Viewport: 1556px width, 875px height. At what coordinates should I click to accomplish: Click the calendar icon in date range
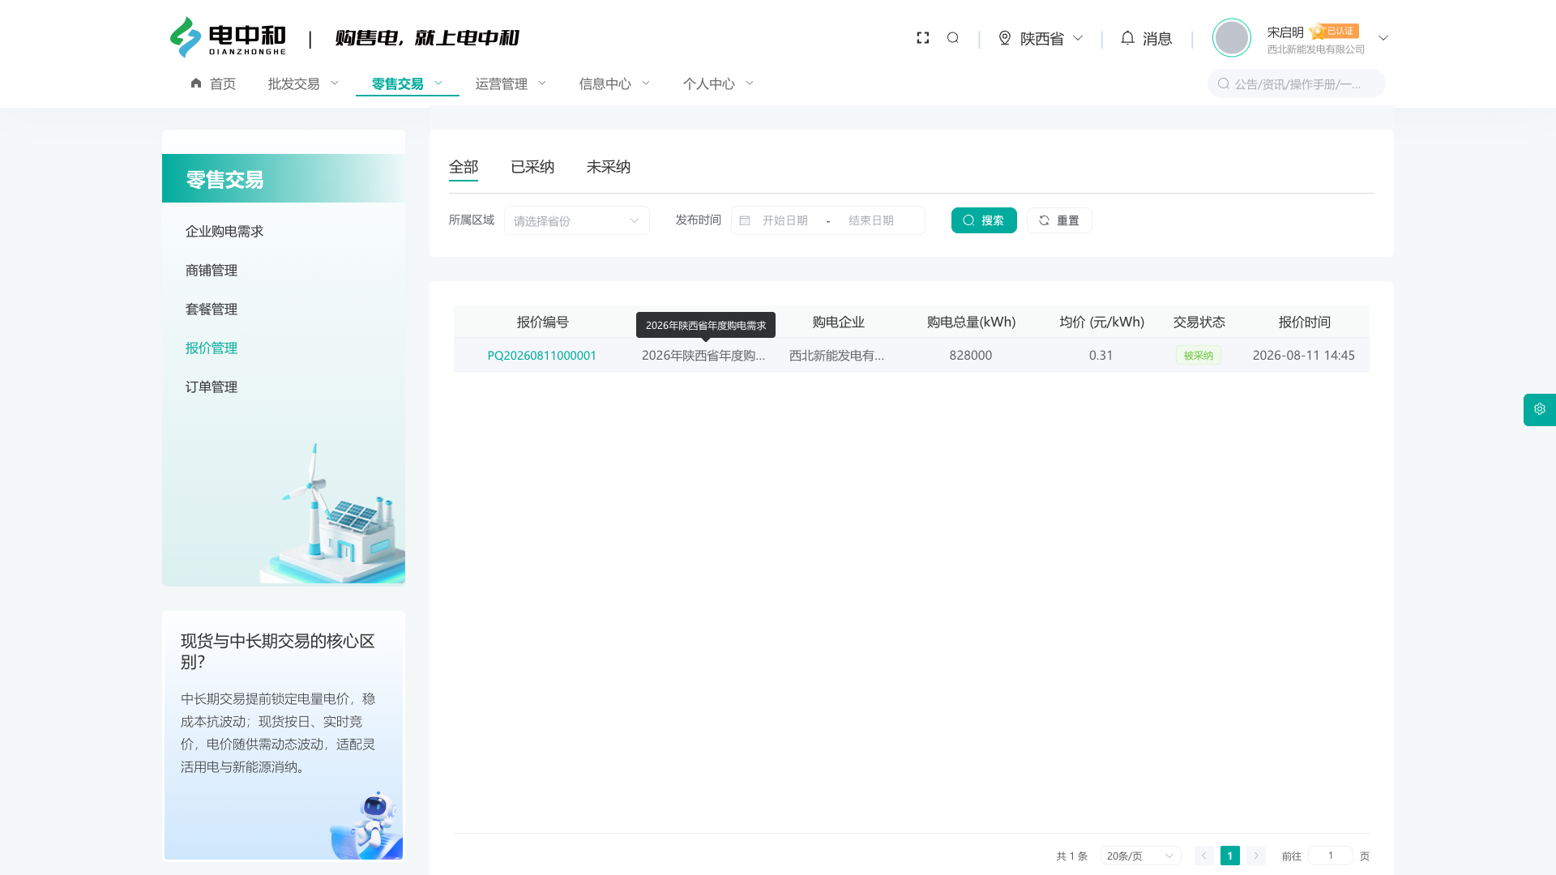745,220
